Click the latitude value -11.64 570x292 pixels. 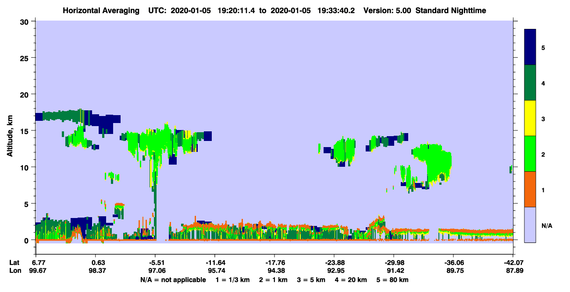215,263
